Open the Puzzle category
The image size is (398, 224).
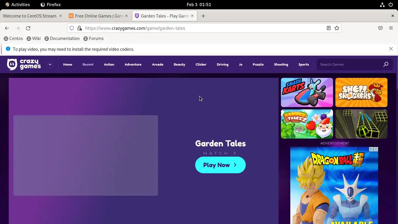[x=258, y=64]
